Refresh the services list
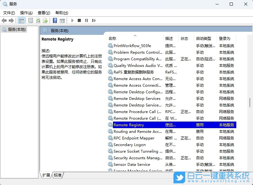253x185 pixels. pos(38,20)
